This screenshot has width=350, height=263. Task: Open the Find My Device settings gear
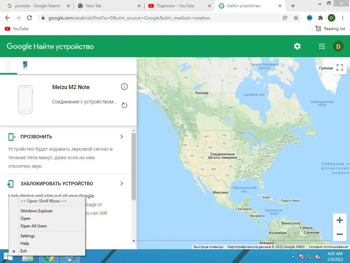297,46
